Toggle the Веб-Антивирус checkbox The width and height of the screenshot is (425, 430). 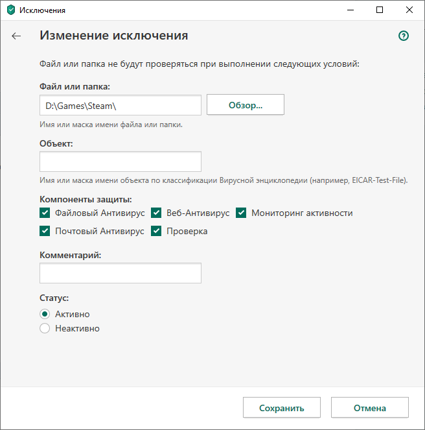pos(156,213)
